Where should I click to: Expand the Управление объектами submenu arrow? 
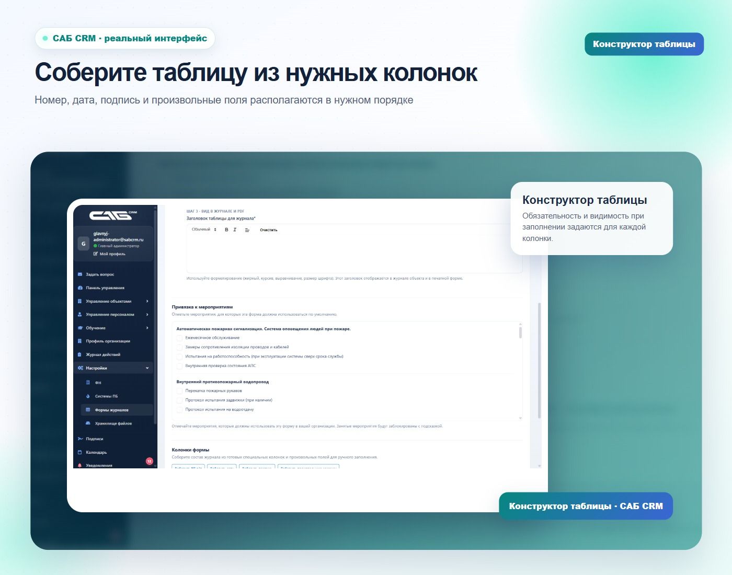(147, 301)
